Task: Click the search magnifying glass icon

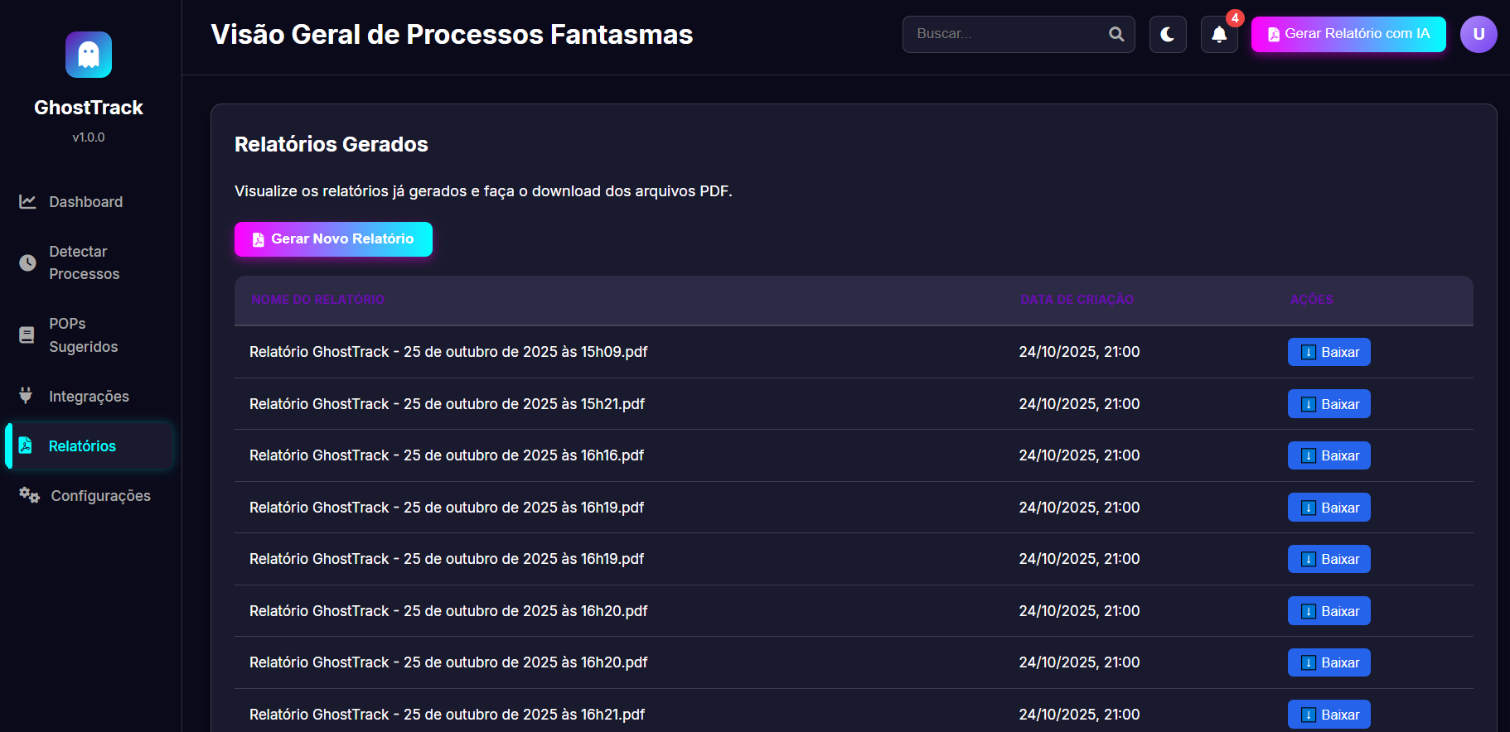Action: click(1116, 35)
